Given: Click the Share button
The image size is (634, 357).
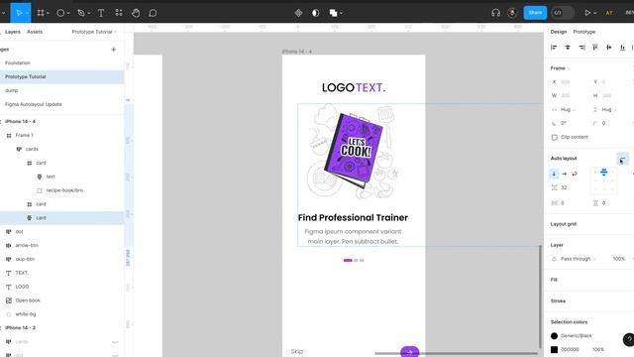Looking at the screenshot, I should pos(535,13).
